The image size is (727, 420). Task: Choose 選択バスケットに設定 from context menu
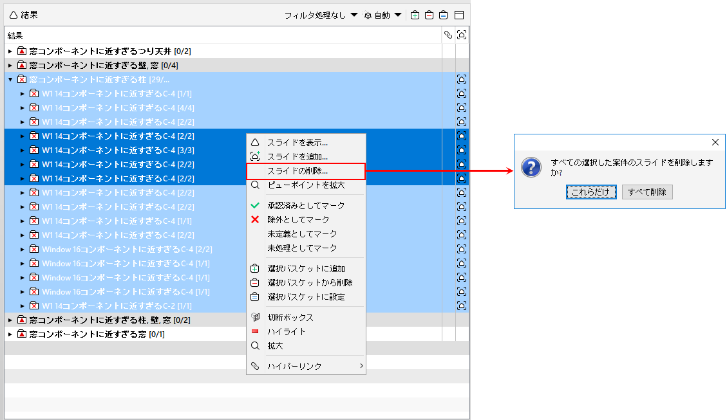(x=306, y=297)
